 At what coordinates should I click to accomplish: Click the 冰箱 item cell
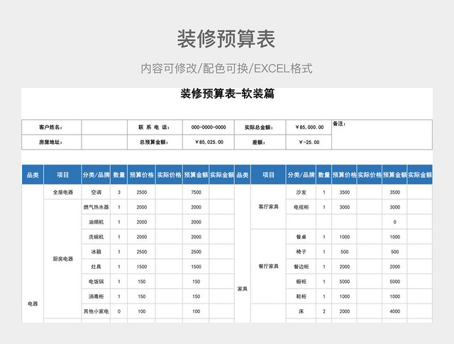(x=96, y=252)
